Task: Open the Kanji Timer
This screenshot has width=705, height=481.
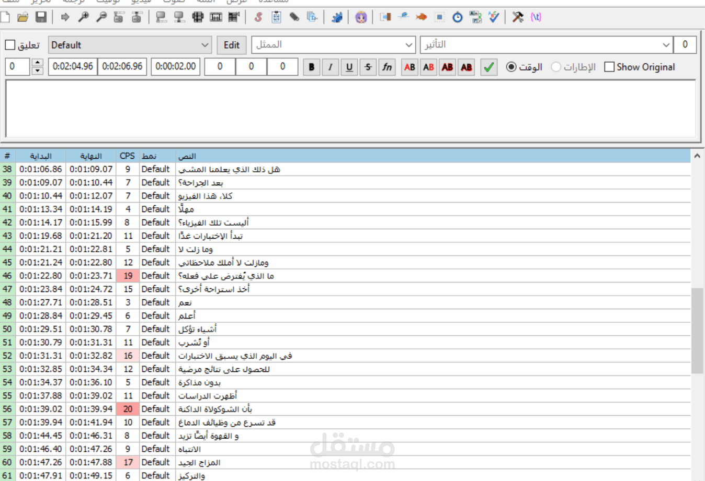Action: tap(475, 17)
